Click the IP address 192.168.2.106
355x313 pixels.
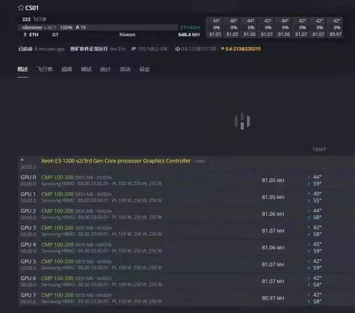[x=153, y=49]
